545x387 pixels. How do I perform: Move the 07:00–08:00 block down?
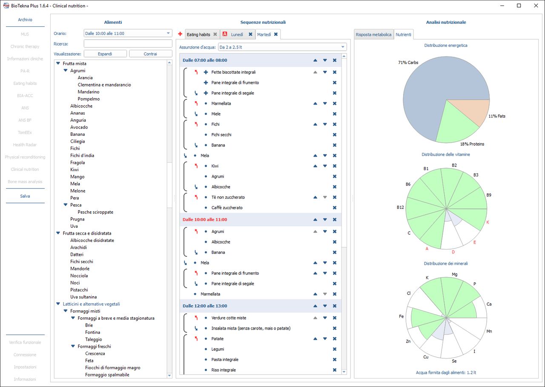tap(325, 60)
